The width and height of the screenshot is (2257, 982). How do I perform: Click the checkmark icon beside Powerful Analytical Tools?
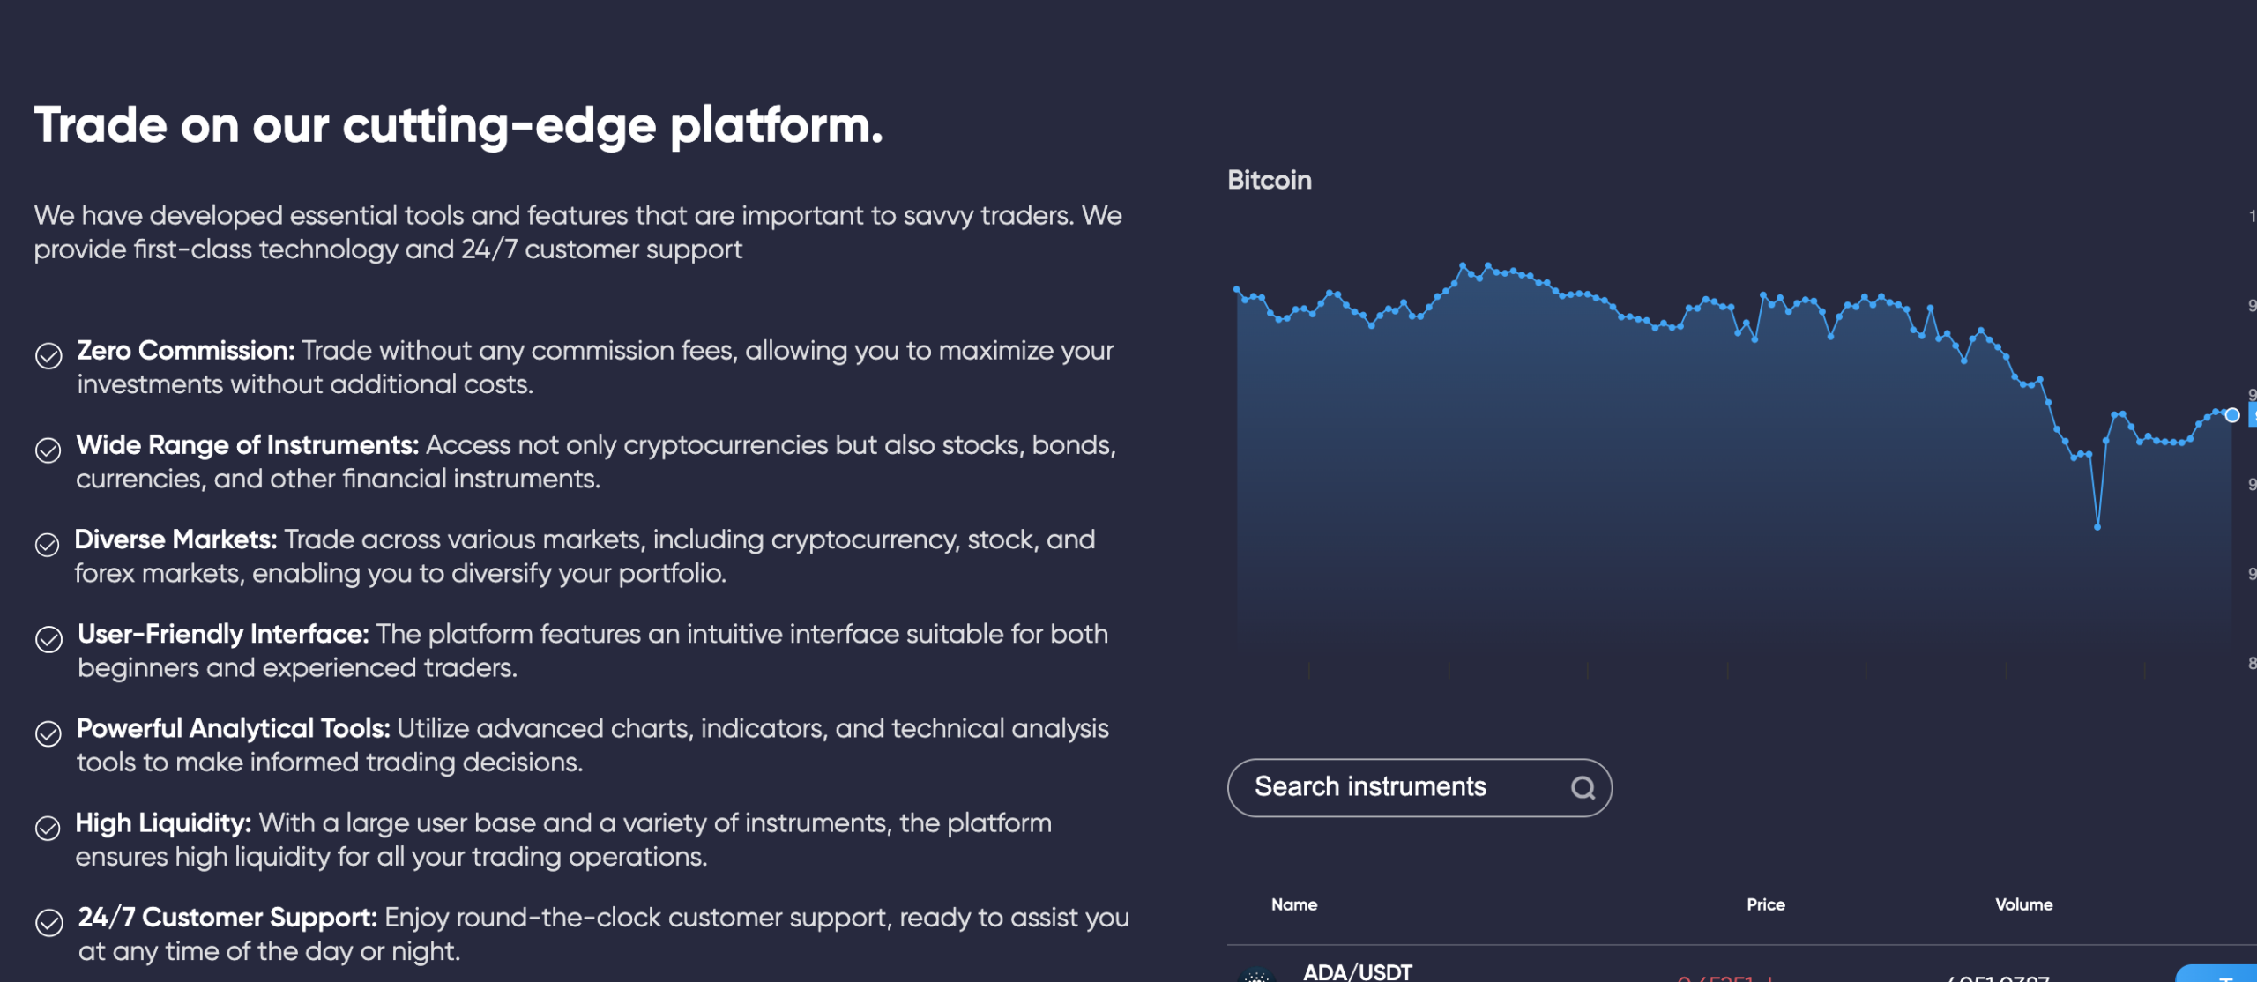coord(48,733)
